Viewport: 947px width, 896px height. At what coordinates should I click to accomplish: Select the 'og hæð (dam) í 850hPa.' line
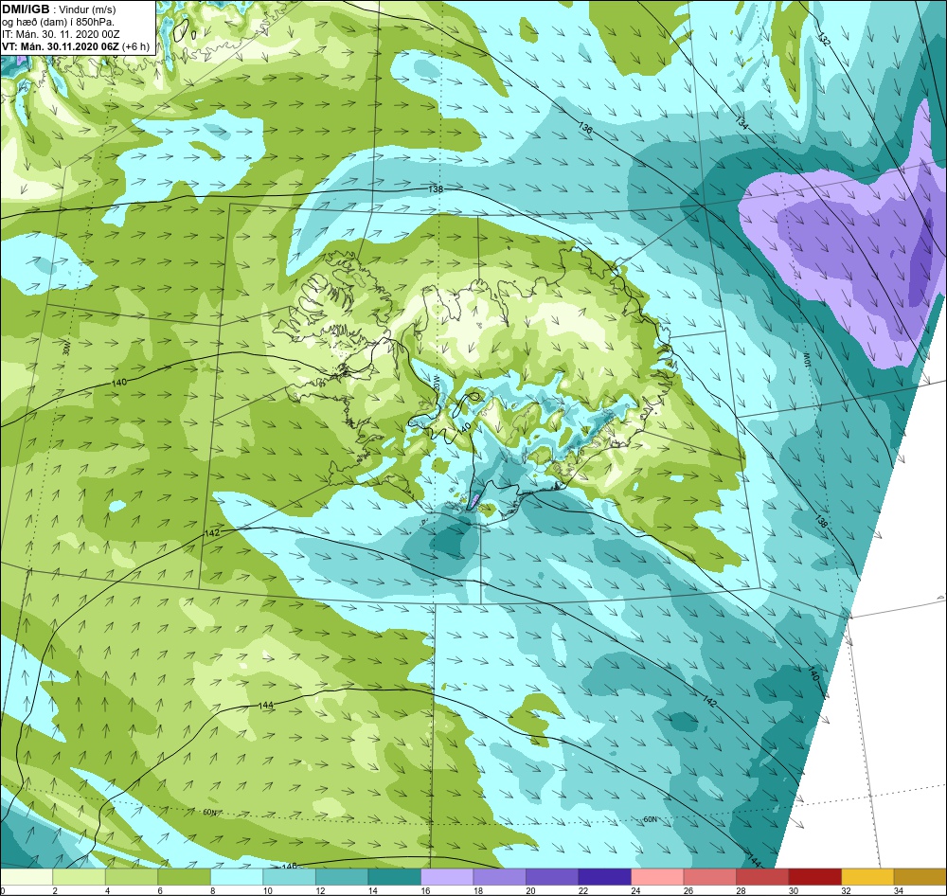coord(59,23)
